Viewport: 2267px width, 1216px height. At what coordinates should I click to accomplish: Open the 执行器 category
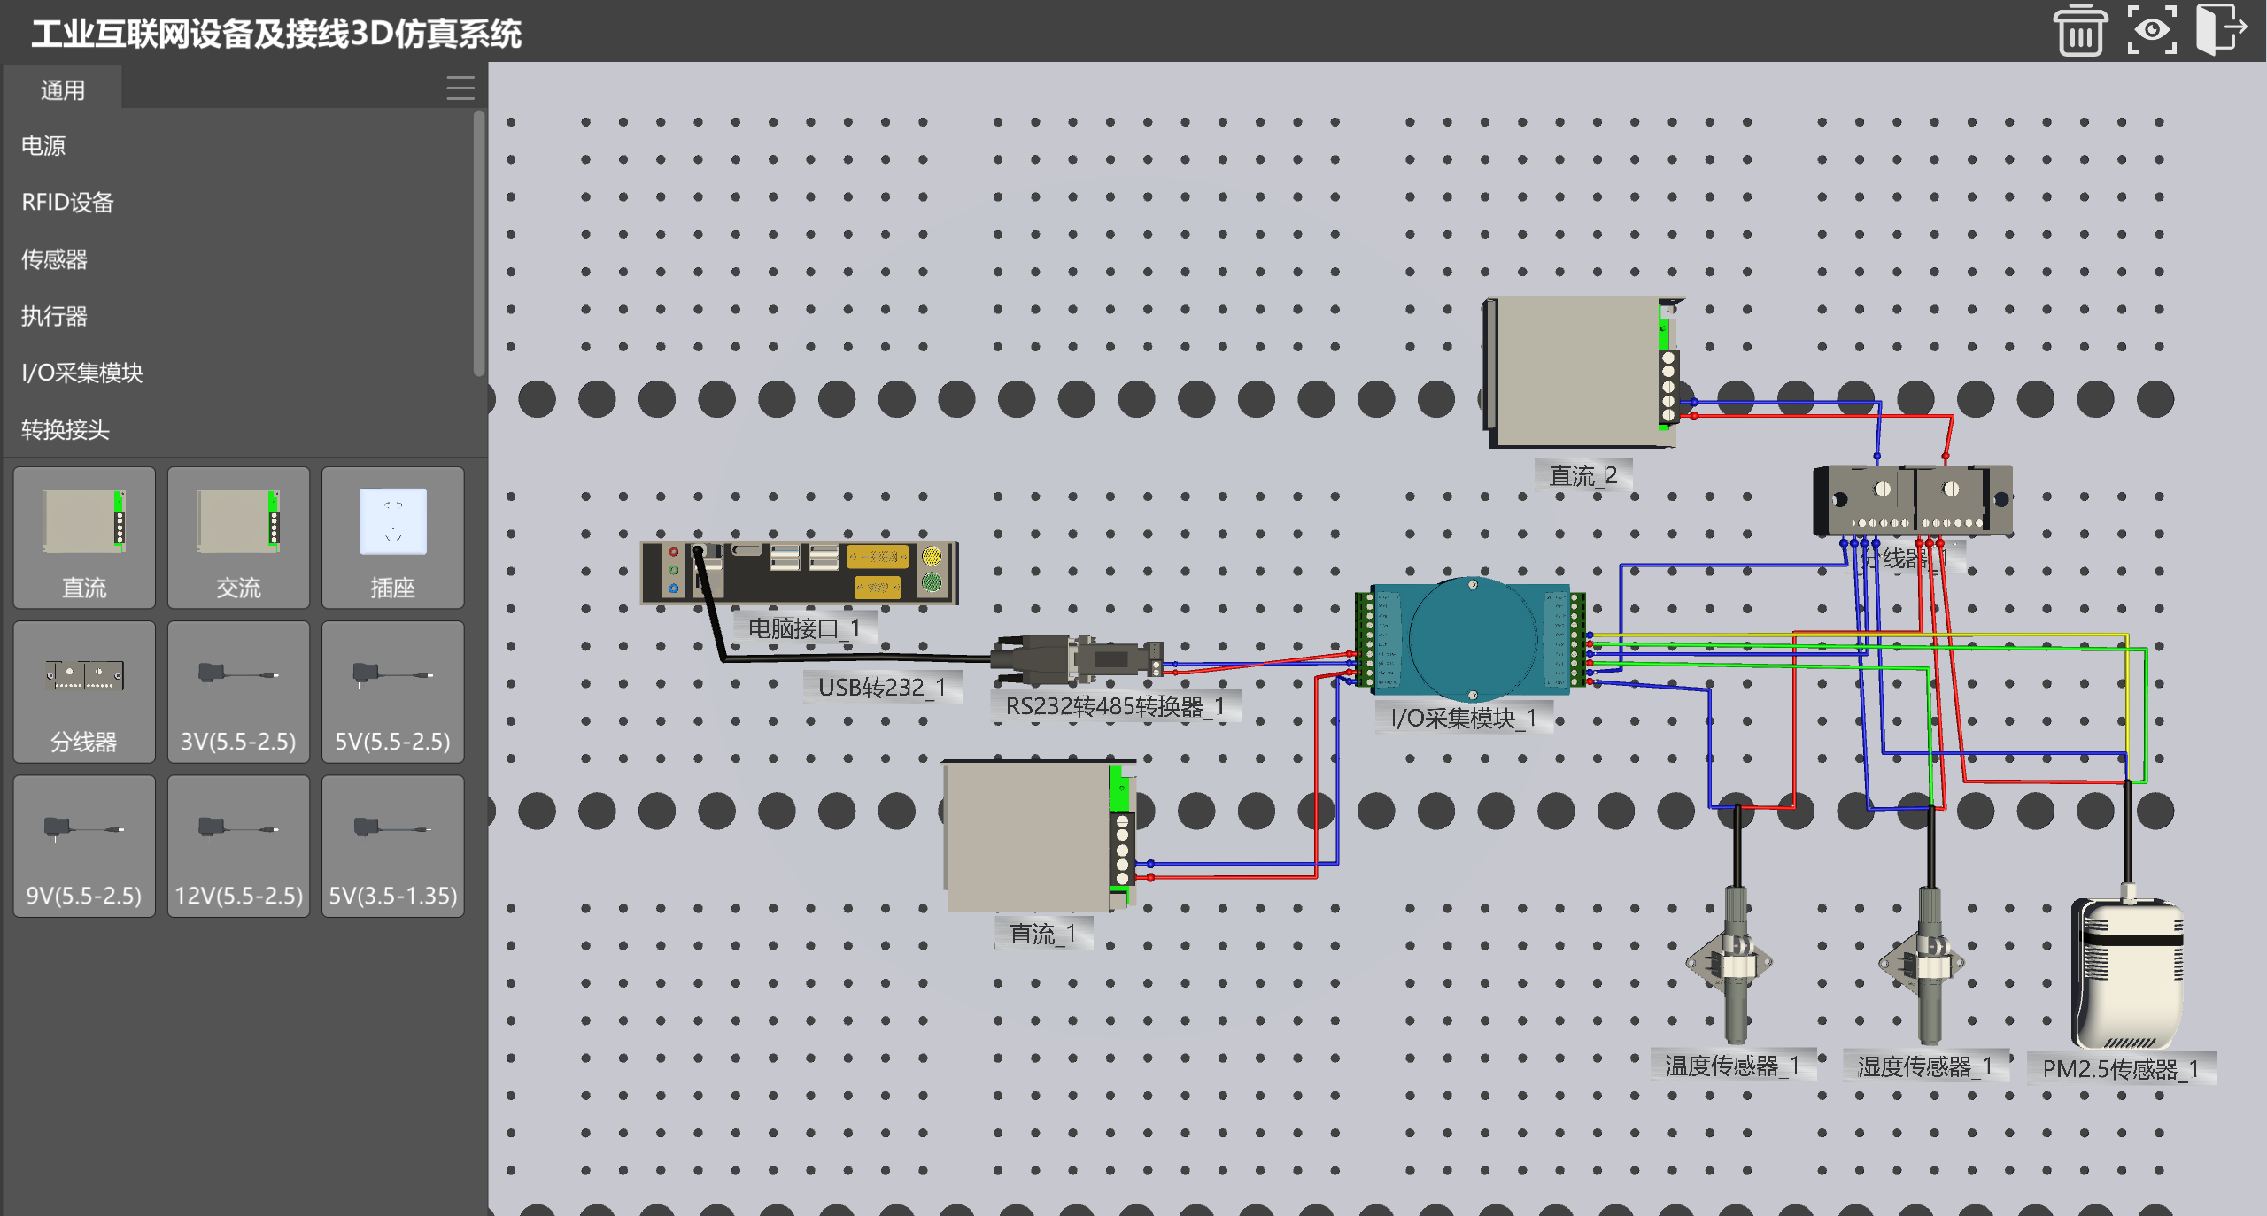(x=54, y=316)
